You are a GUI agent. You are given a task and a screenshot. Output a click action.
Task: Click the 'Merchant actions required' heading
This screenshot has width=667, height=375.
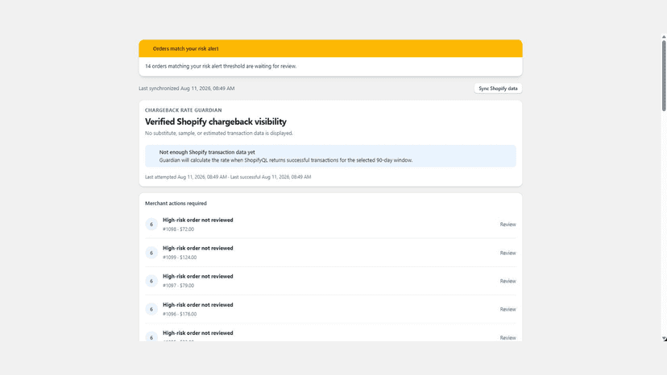[176, 204]
